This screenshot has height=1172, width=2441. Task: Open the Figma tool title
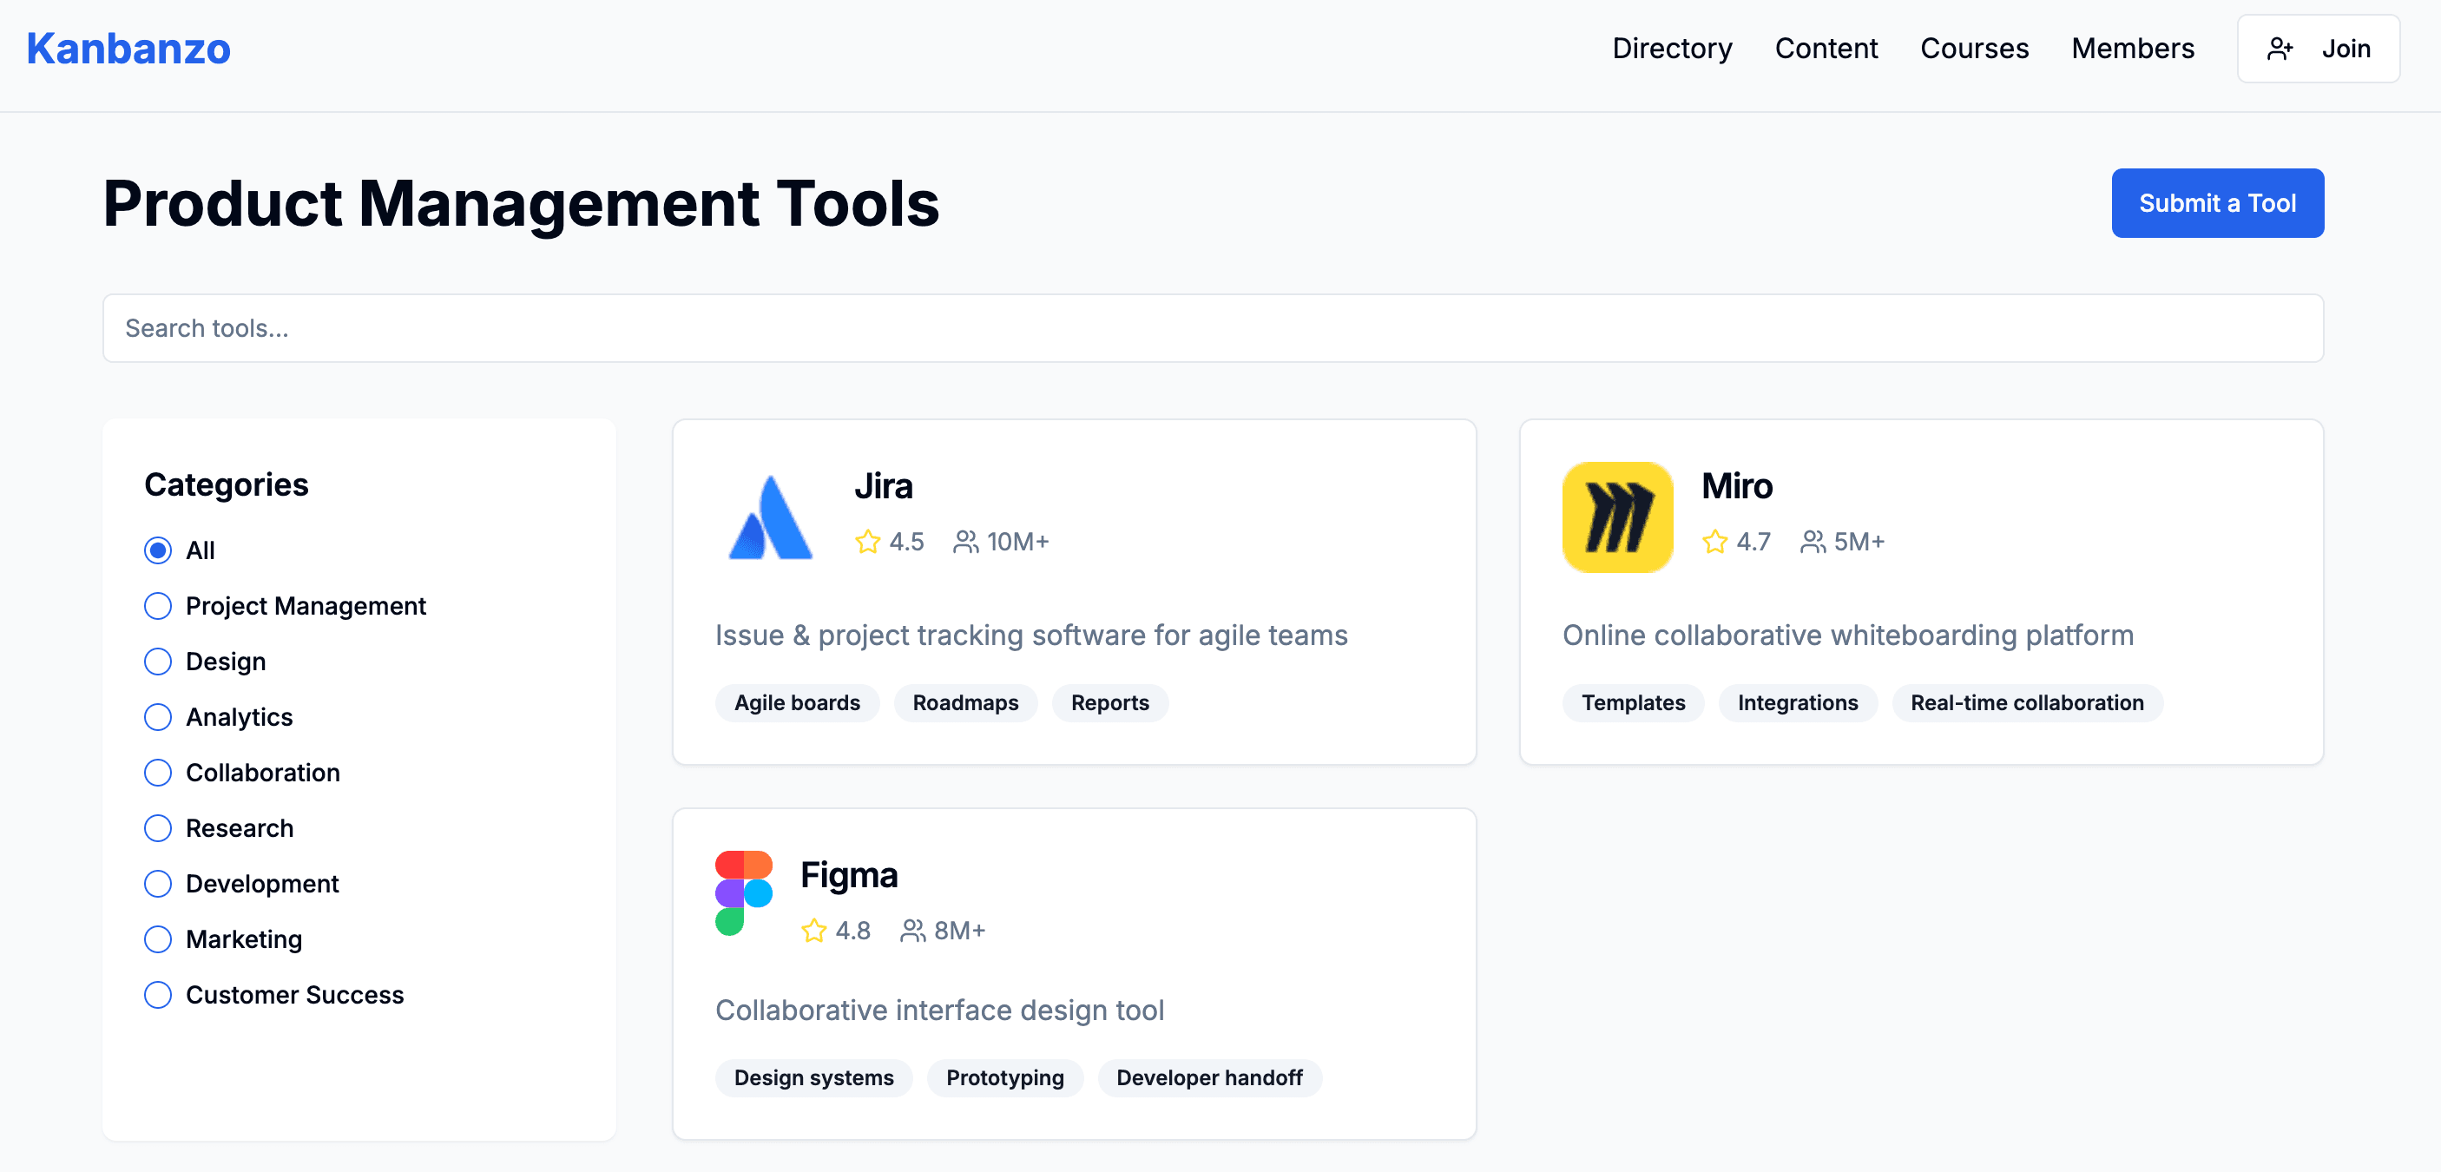849,875
